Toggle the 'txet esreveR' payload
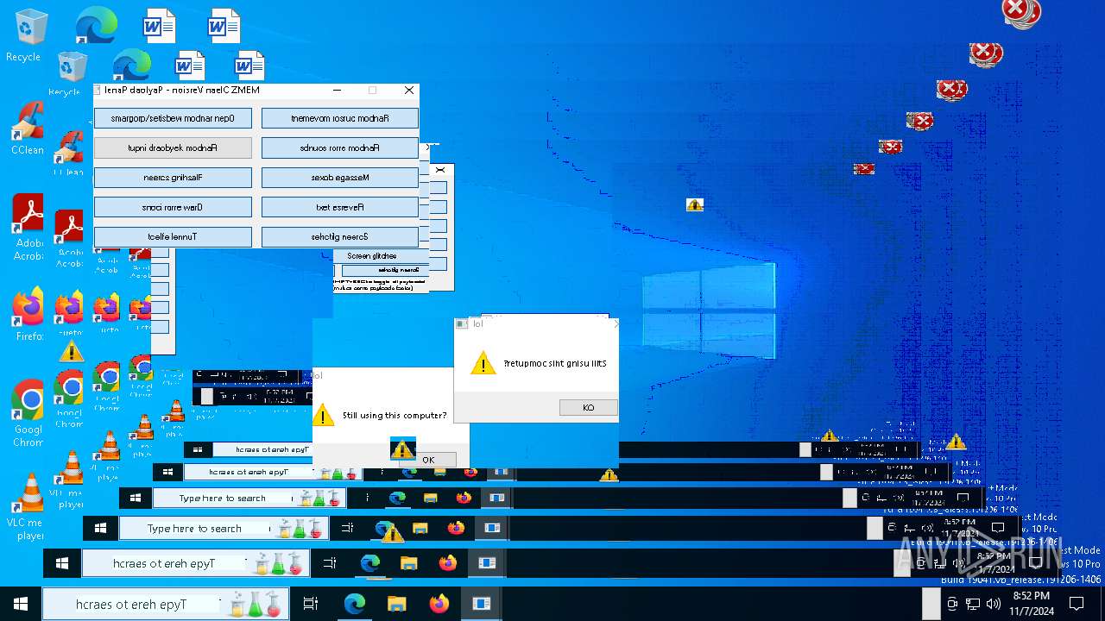Screen dimensions: 1105x621 click(x=340, y=207)
